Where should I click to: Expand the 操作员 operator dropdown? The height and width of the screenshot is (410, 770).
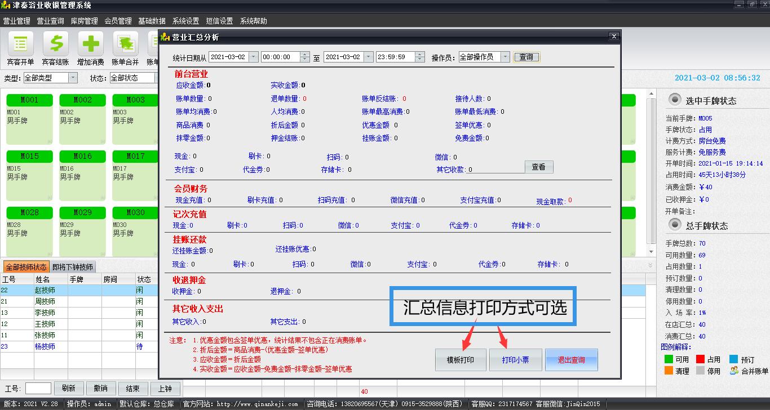(505, 57)
